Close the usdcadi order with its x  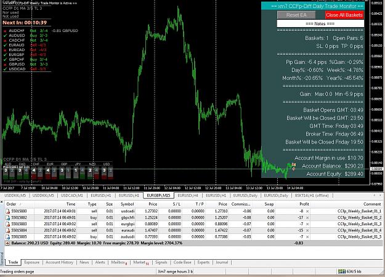tap(307, 211)
